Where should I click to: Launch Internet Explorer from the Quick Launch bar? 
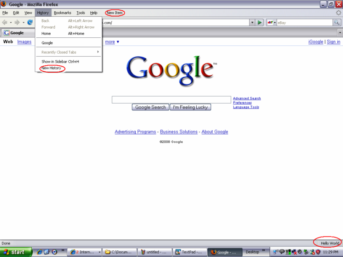coord(39,252)
